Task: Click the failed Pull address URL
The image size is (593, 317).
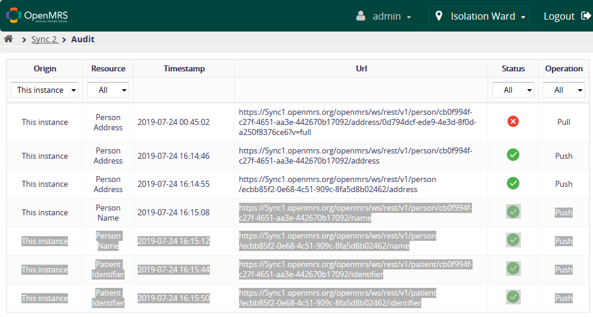Action: pos(357,122)
